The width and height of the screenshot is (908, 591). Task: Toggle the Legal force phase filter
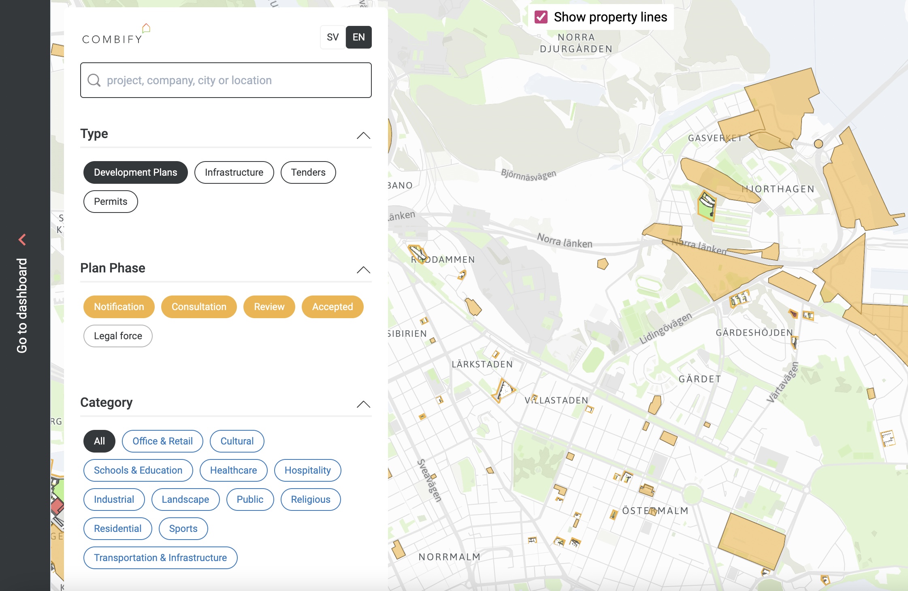pyautogui.click(x=118, y=336)
